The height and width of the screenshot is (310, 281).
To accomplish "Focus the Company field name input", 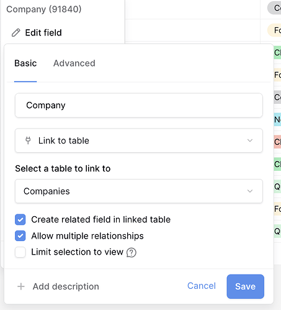I will coord(139,106).
